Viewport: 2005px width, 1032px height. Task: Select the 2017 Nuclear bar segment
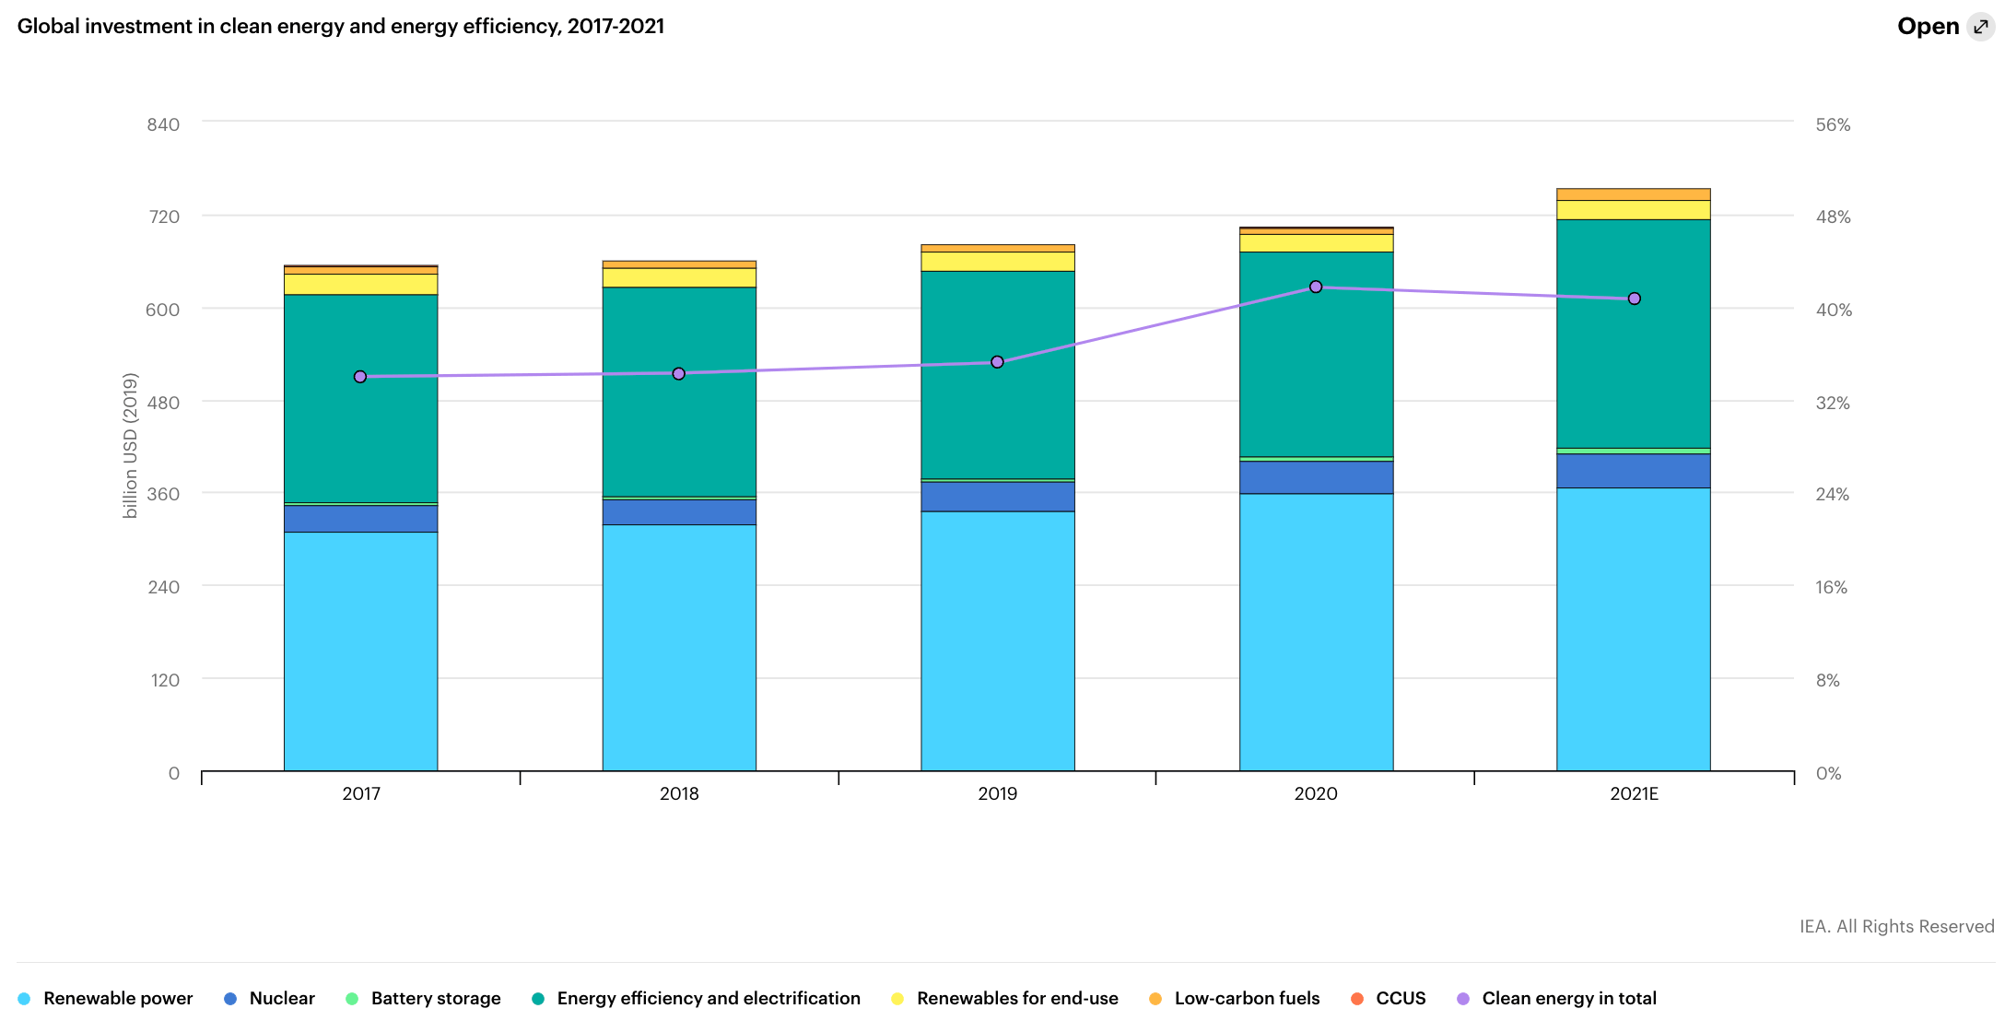point(360,519)
